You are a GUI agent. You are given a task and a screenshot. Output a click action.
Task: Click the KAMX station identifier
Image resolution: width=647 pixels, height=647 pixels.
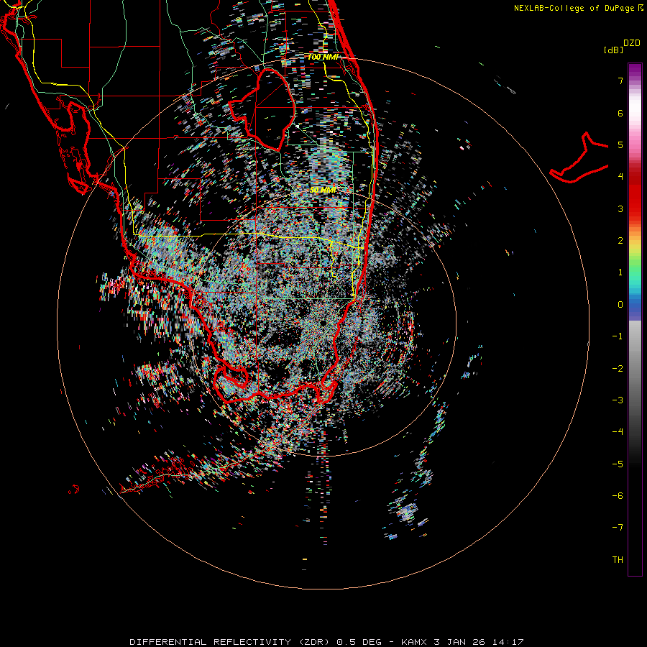click(414, 642)
